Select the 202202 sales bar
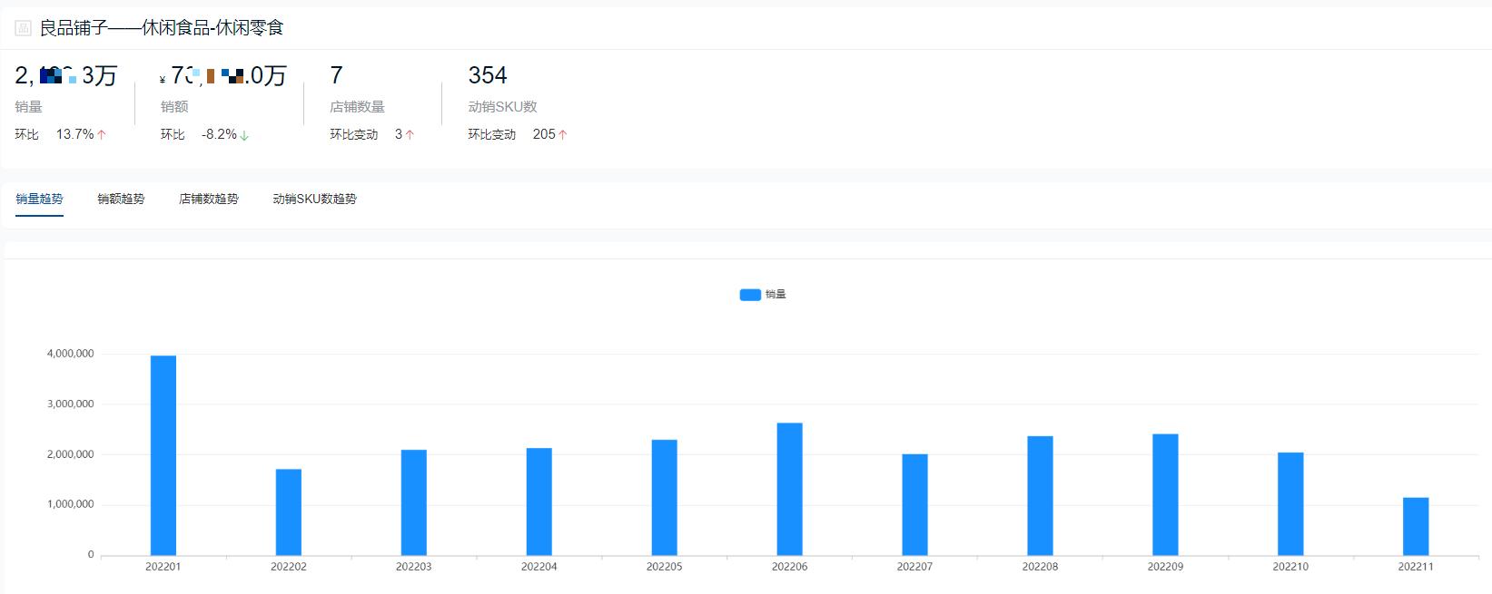The width and height of the screenshot is (1492, 594). (289, 512)
